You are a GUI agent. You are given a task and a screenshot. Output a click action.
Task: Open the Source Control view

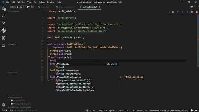4,23
